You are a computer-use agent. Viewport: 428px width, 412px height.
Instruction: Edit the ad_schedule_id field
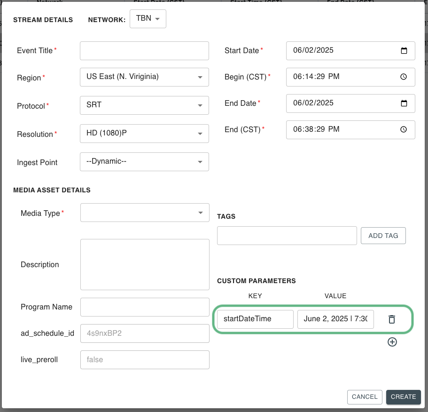[145, 333]
